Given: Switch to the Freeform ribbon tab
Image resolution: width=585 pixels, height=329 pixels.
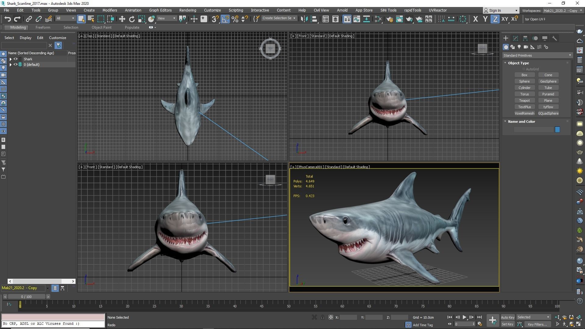Looking at the screenshot, I should pyautogui.click(x=43, y=27).
